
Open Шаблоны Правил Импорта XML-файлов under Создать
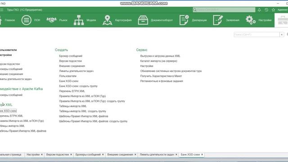click(x=84, y=116)
